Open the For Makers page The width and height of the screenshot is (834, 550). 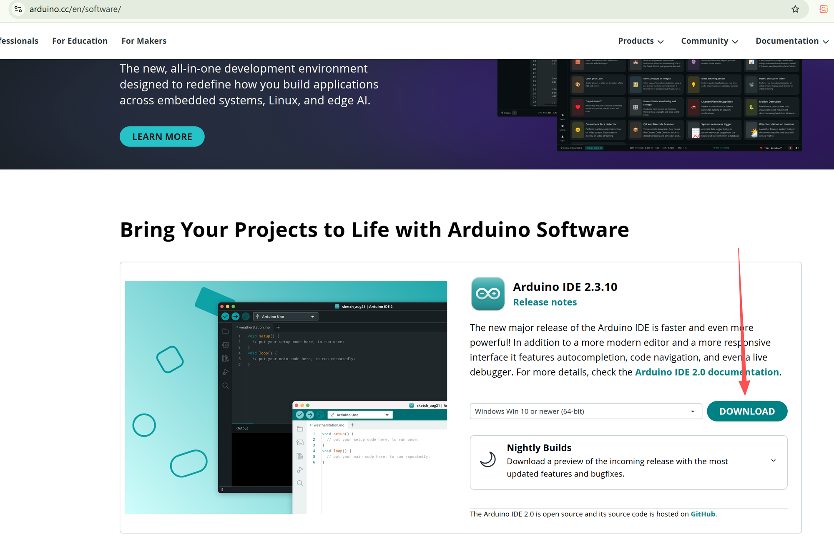pyautogui.click(x=144, y=41)
